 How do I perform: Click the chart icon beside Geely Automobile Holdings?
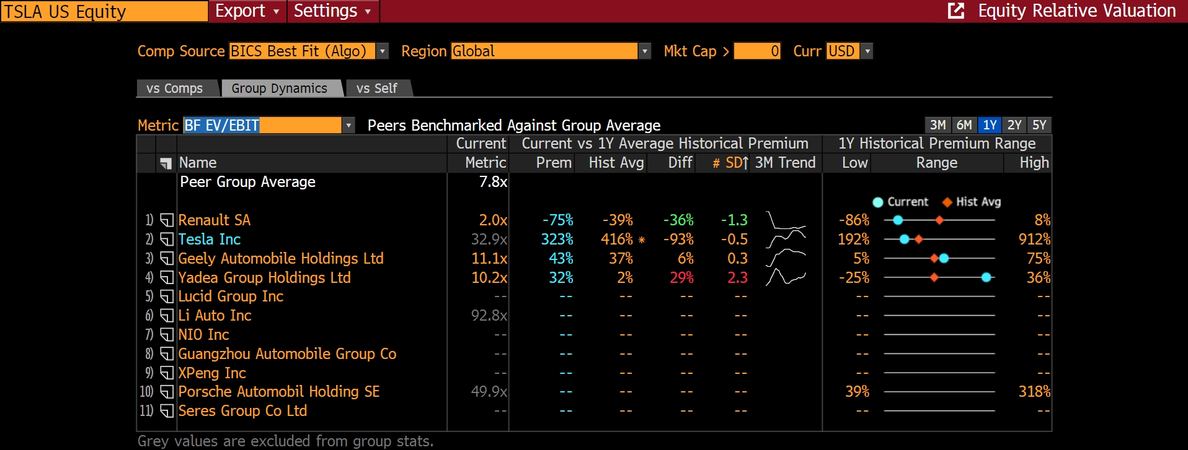166,259
